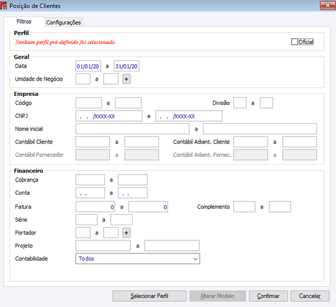Switch to the Configurações tab
This screenshot has height=307, width=336.
[64, 22]
